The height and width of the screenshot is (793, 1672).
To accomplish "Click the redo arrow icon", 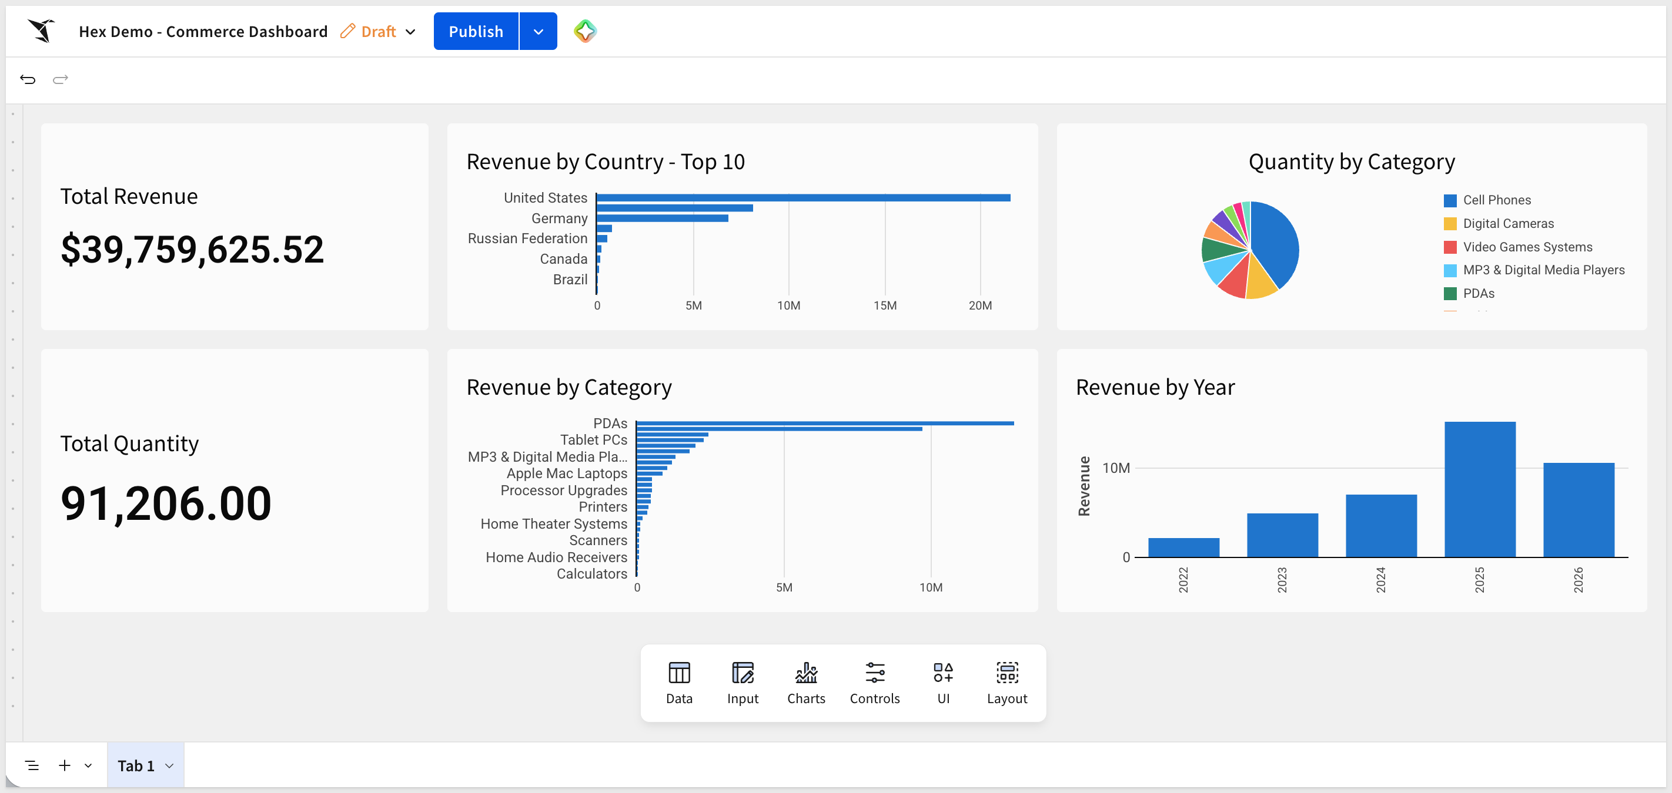I will [x=61, y=79].
